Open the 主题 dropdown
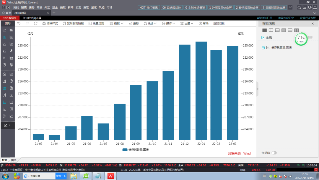The image size is (319, 180). 187,23
